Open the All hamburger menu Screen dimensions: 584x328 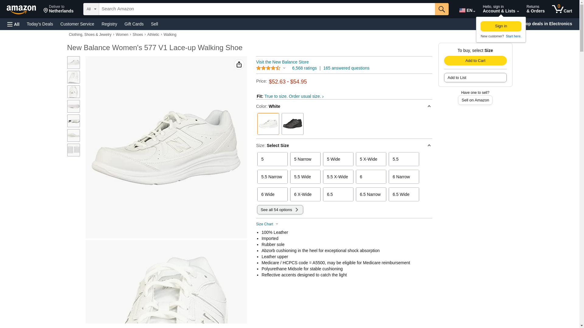pos(13,24)
